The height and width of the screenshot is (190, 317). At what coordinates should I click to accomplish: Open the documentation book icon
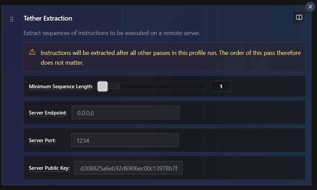click(x=299, y=18)
